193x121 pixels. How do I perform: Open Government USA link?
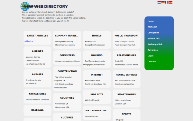(62, 107)
